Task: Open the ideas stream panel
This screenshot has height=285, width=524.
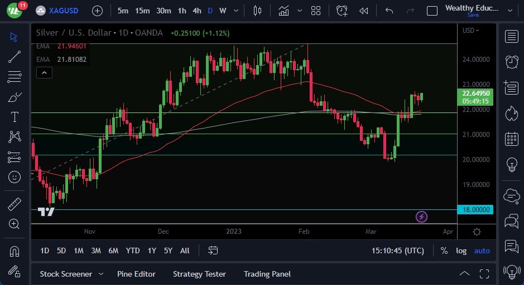Action: (x=511, y=247)
